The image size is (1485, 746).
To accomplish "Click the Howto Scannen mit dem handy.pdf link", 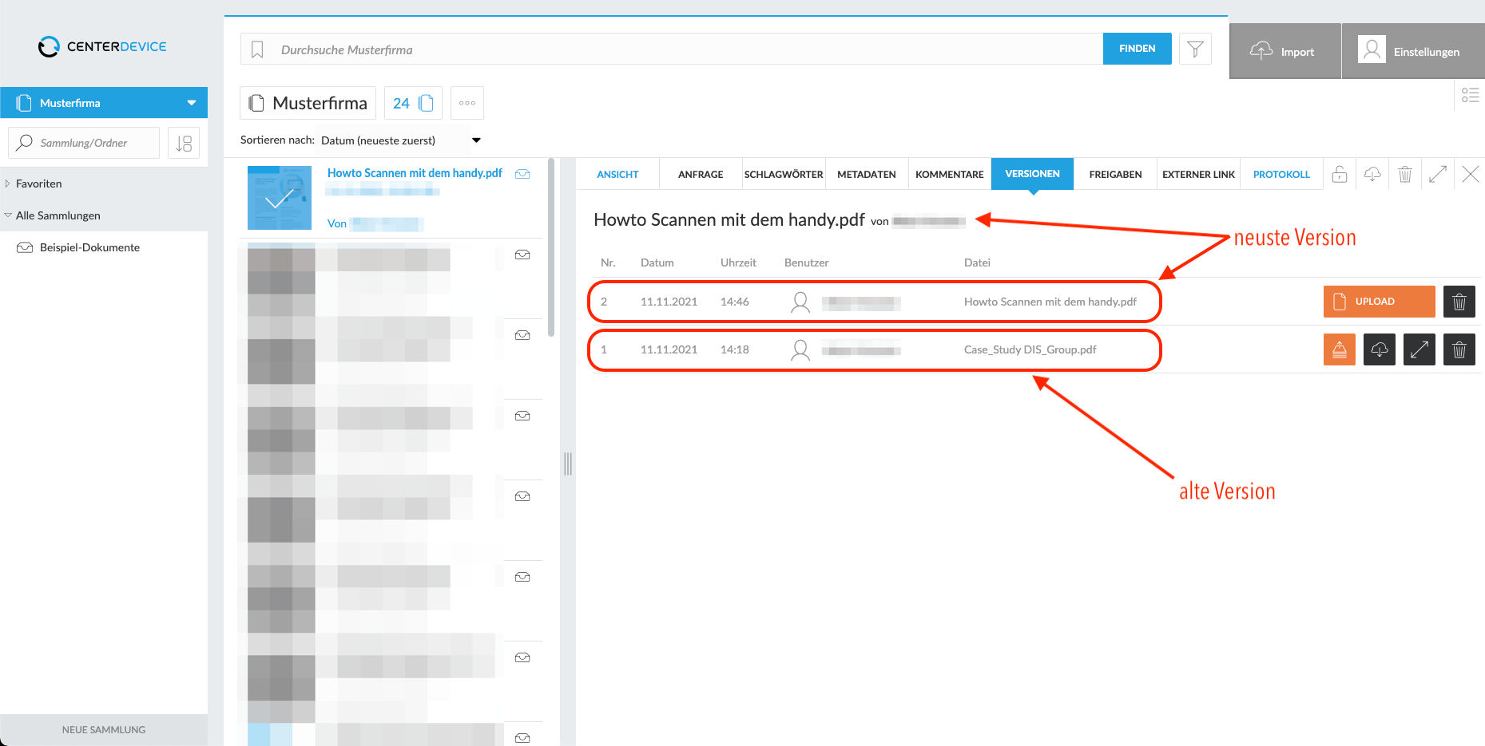I will [x=415, y=173].
